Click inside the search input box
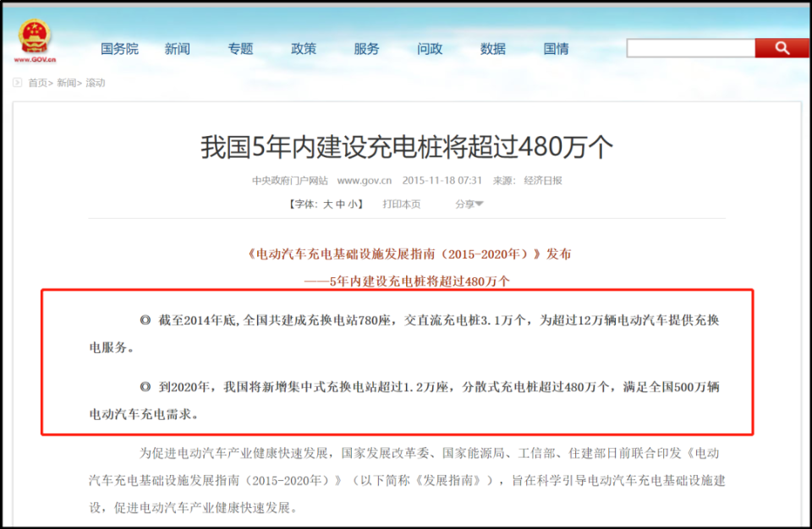 click(x=691, y=48)
